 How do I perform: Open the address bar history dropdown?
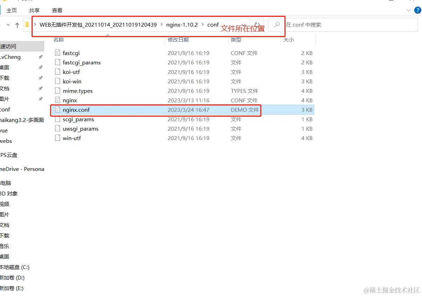point(243,25)
